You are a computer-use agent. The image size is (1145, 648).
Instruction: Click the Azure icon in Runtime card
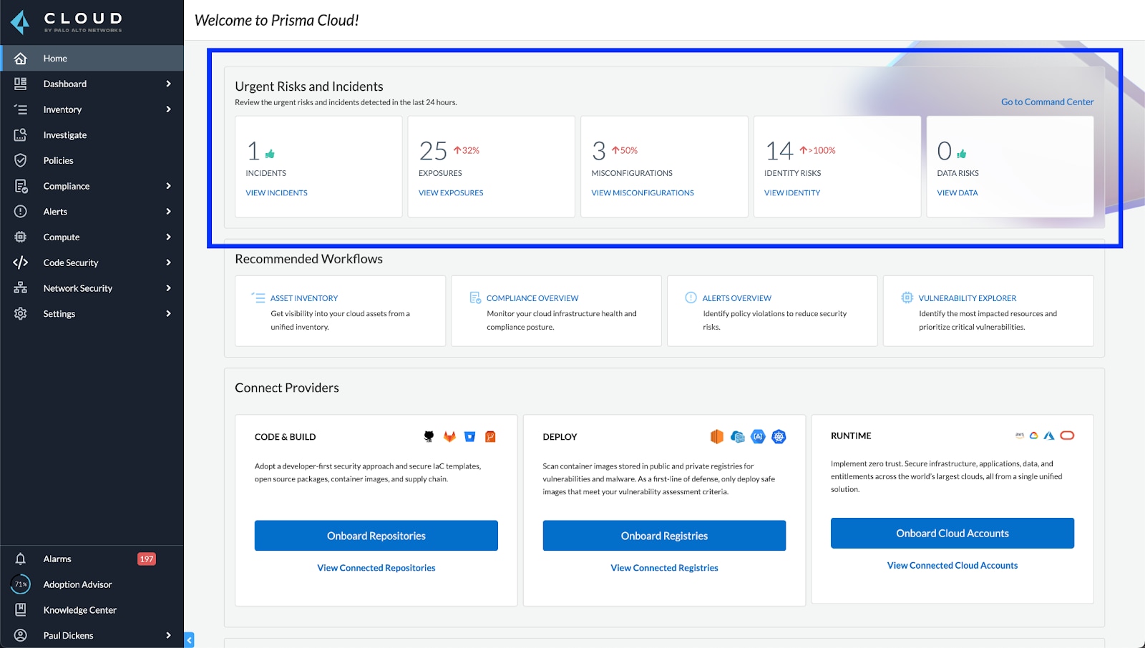tap(1049, 436)
